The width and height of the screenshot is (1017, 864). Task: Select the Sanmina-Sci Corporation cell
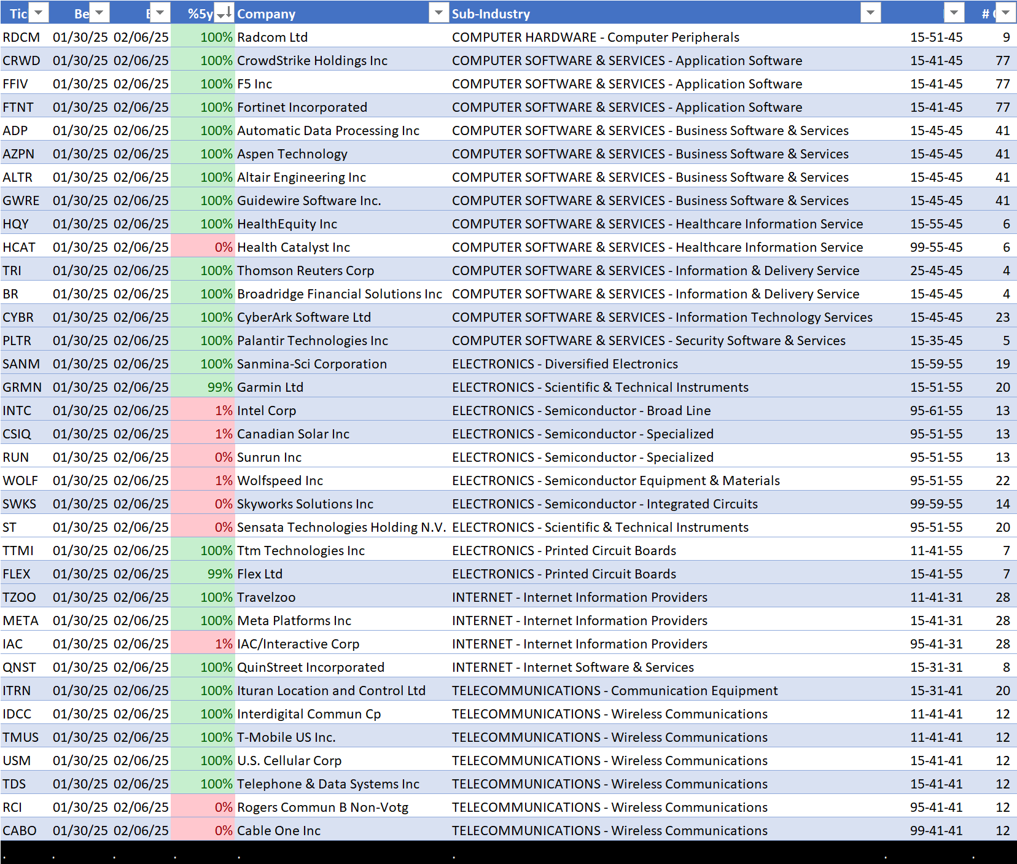pyautogui.click(x=342, y=364)
